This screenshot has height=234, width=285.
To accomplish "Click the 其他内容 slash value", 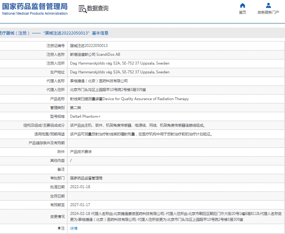I will point(71,161).
